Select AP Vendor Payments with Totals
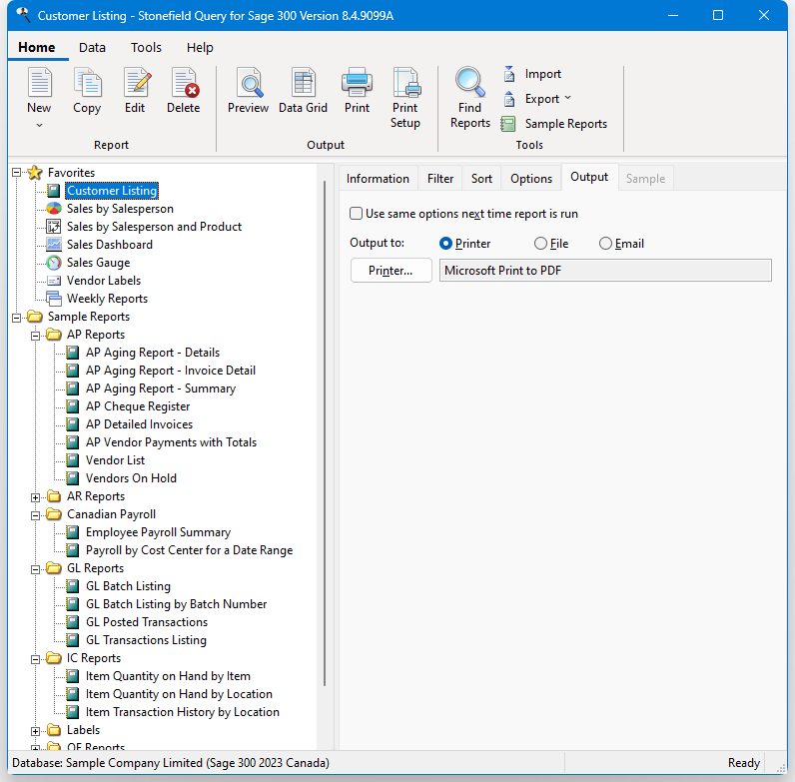The height and width of the screenshot is (782, 795). 172,442
